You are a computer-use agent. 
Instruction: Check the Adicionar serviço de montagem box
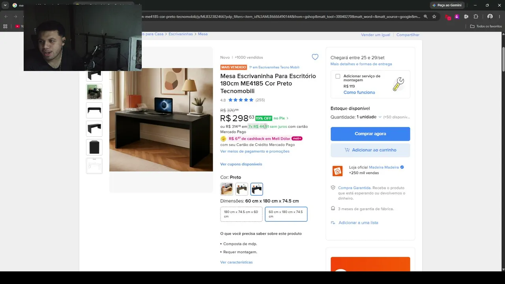point(338,76)
